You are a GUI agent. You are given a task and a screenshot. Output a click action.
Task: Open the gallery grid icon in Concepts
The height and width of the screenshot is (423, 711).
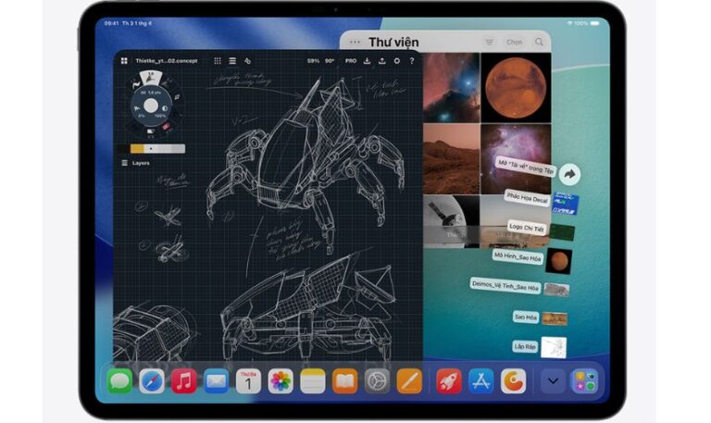click(124, 61)
